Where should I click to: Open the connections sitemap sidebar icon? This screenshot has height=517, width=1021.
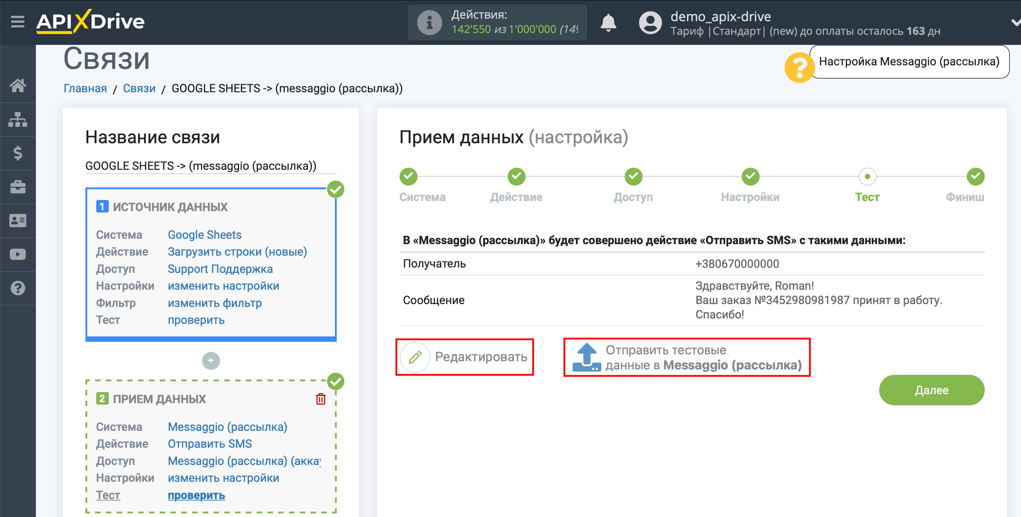pos(18,119)
